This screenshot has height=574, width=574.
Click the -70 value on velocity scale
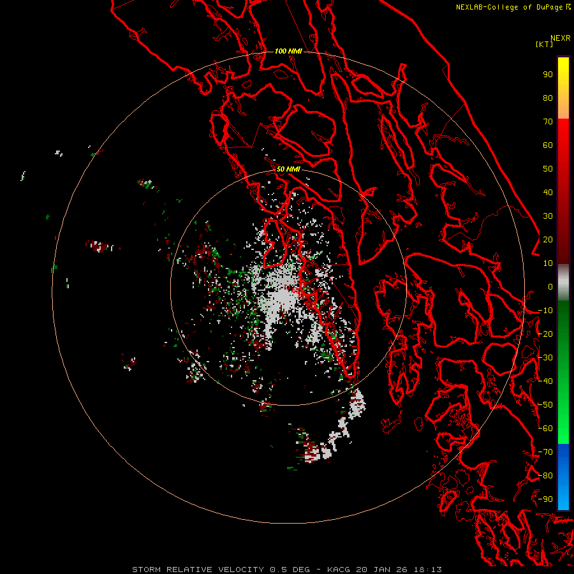(x=545, y=452)
